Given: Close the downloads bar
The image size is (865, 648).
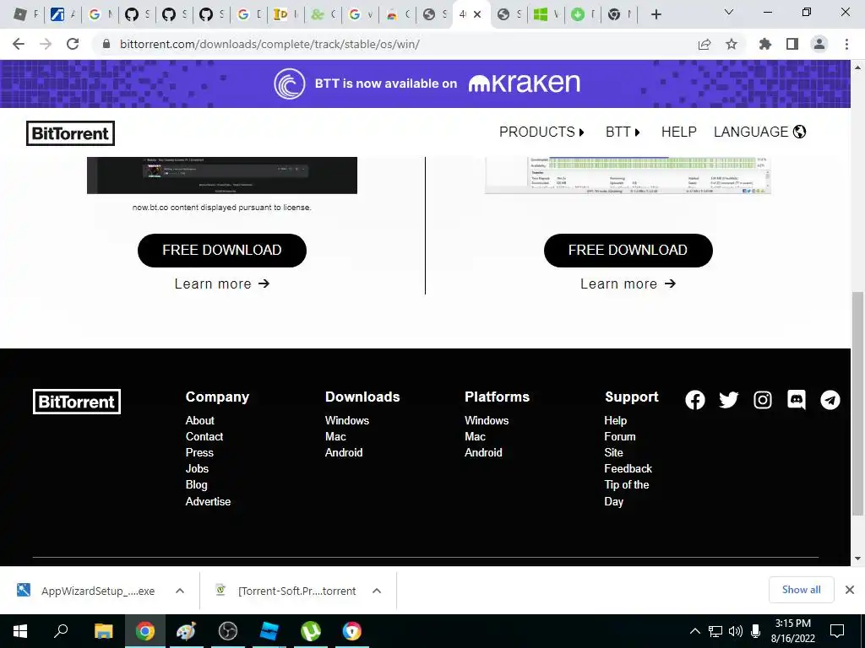Looking at the screenshot, I should 850,590.
